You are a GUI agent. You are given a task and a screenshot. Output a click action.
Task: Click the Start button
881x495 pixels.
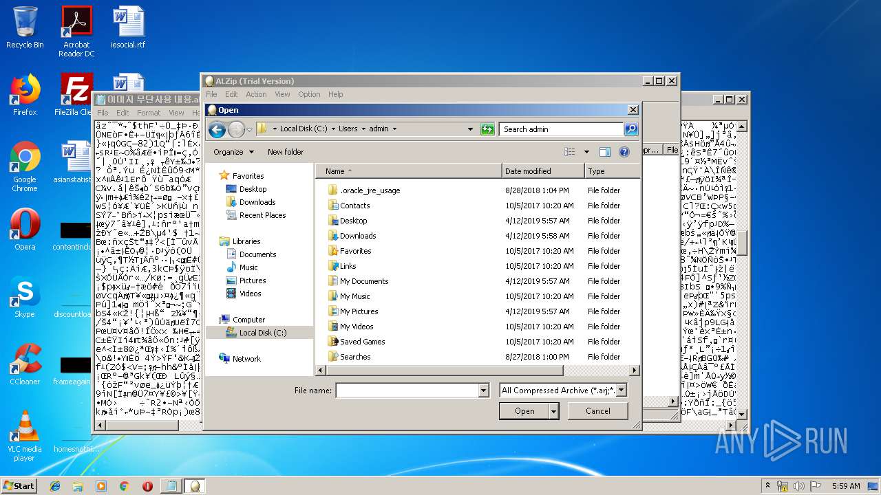point(19,486)
